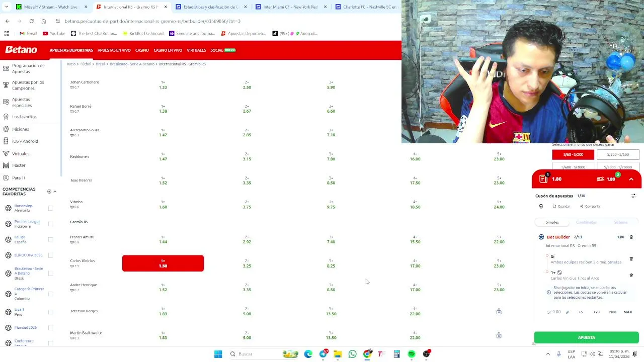Check Categoría Primera A Colombia checkbox

coord(50,294)
